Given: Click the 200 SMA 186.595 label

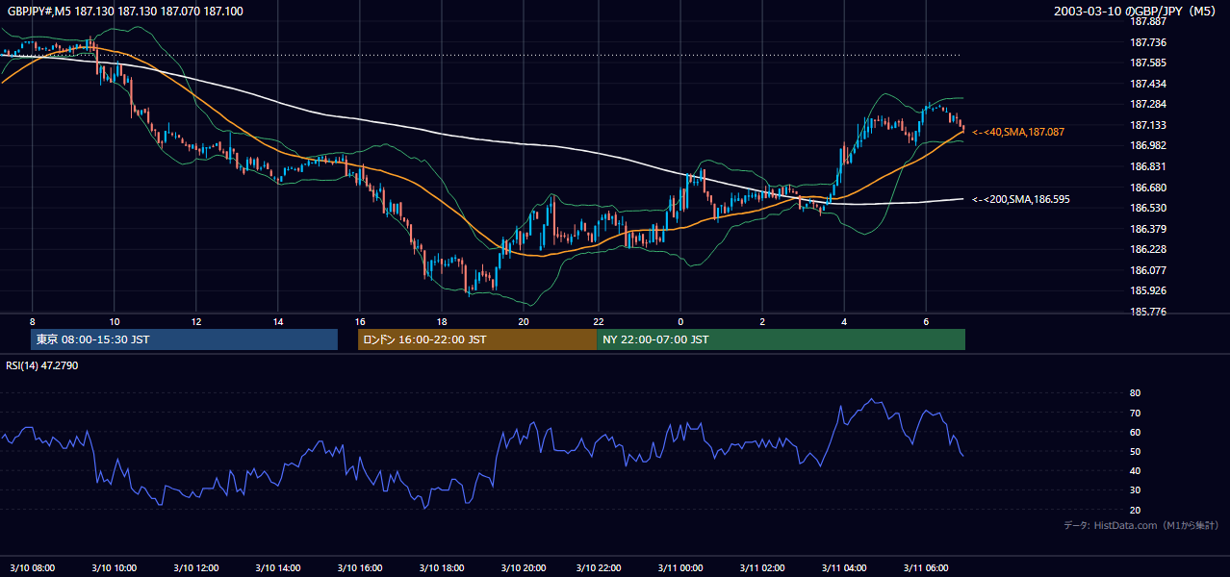Looking at the screenshot, I should coord(1021,199).
